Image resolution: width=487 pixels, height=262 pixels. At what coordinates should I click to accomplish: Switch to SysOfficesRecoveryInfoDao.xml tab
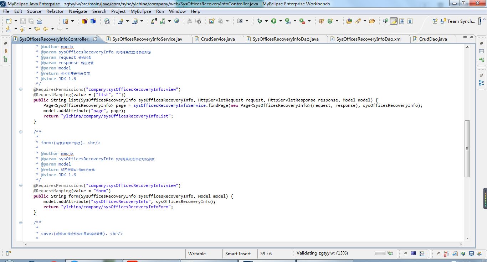pyautogui.click(x=369, y=39)
